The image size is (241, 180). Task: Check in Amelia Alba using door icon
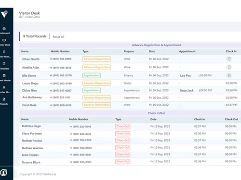pyautogui.click(x=229, y=67)
